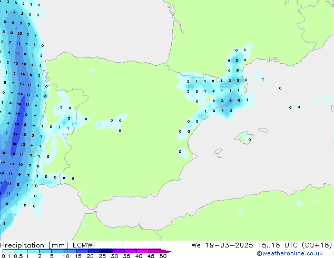Click the "19" precipitation value on the map
The width and height of the screenshot is (334, 258).
(x=16, y=134)
